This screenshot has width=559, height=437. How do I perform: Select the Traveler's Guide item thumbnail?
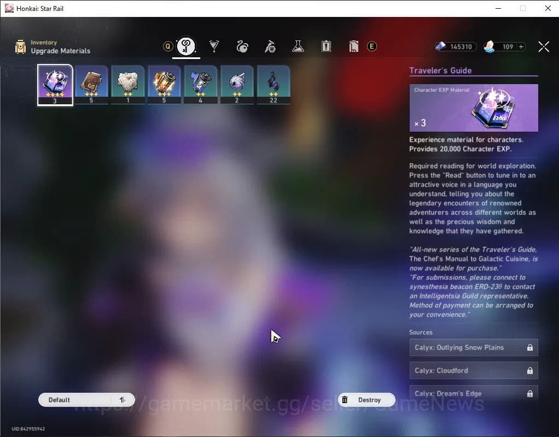coord(55,84)
